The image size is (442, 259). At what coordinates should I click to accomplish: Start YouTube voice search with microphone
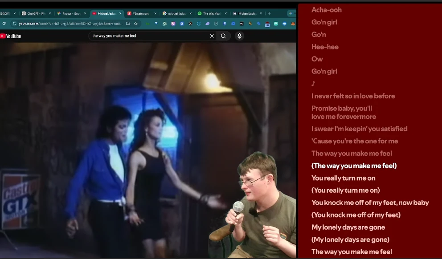[239, 36]
